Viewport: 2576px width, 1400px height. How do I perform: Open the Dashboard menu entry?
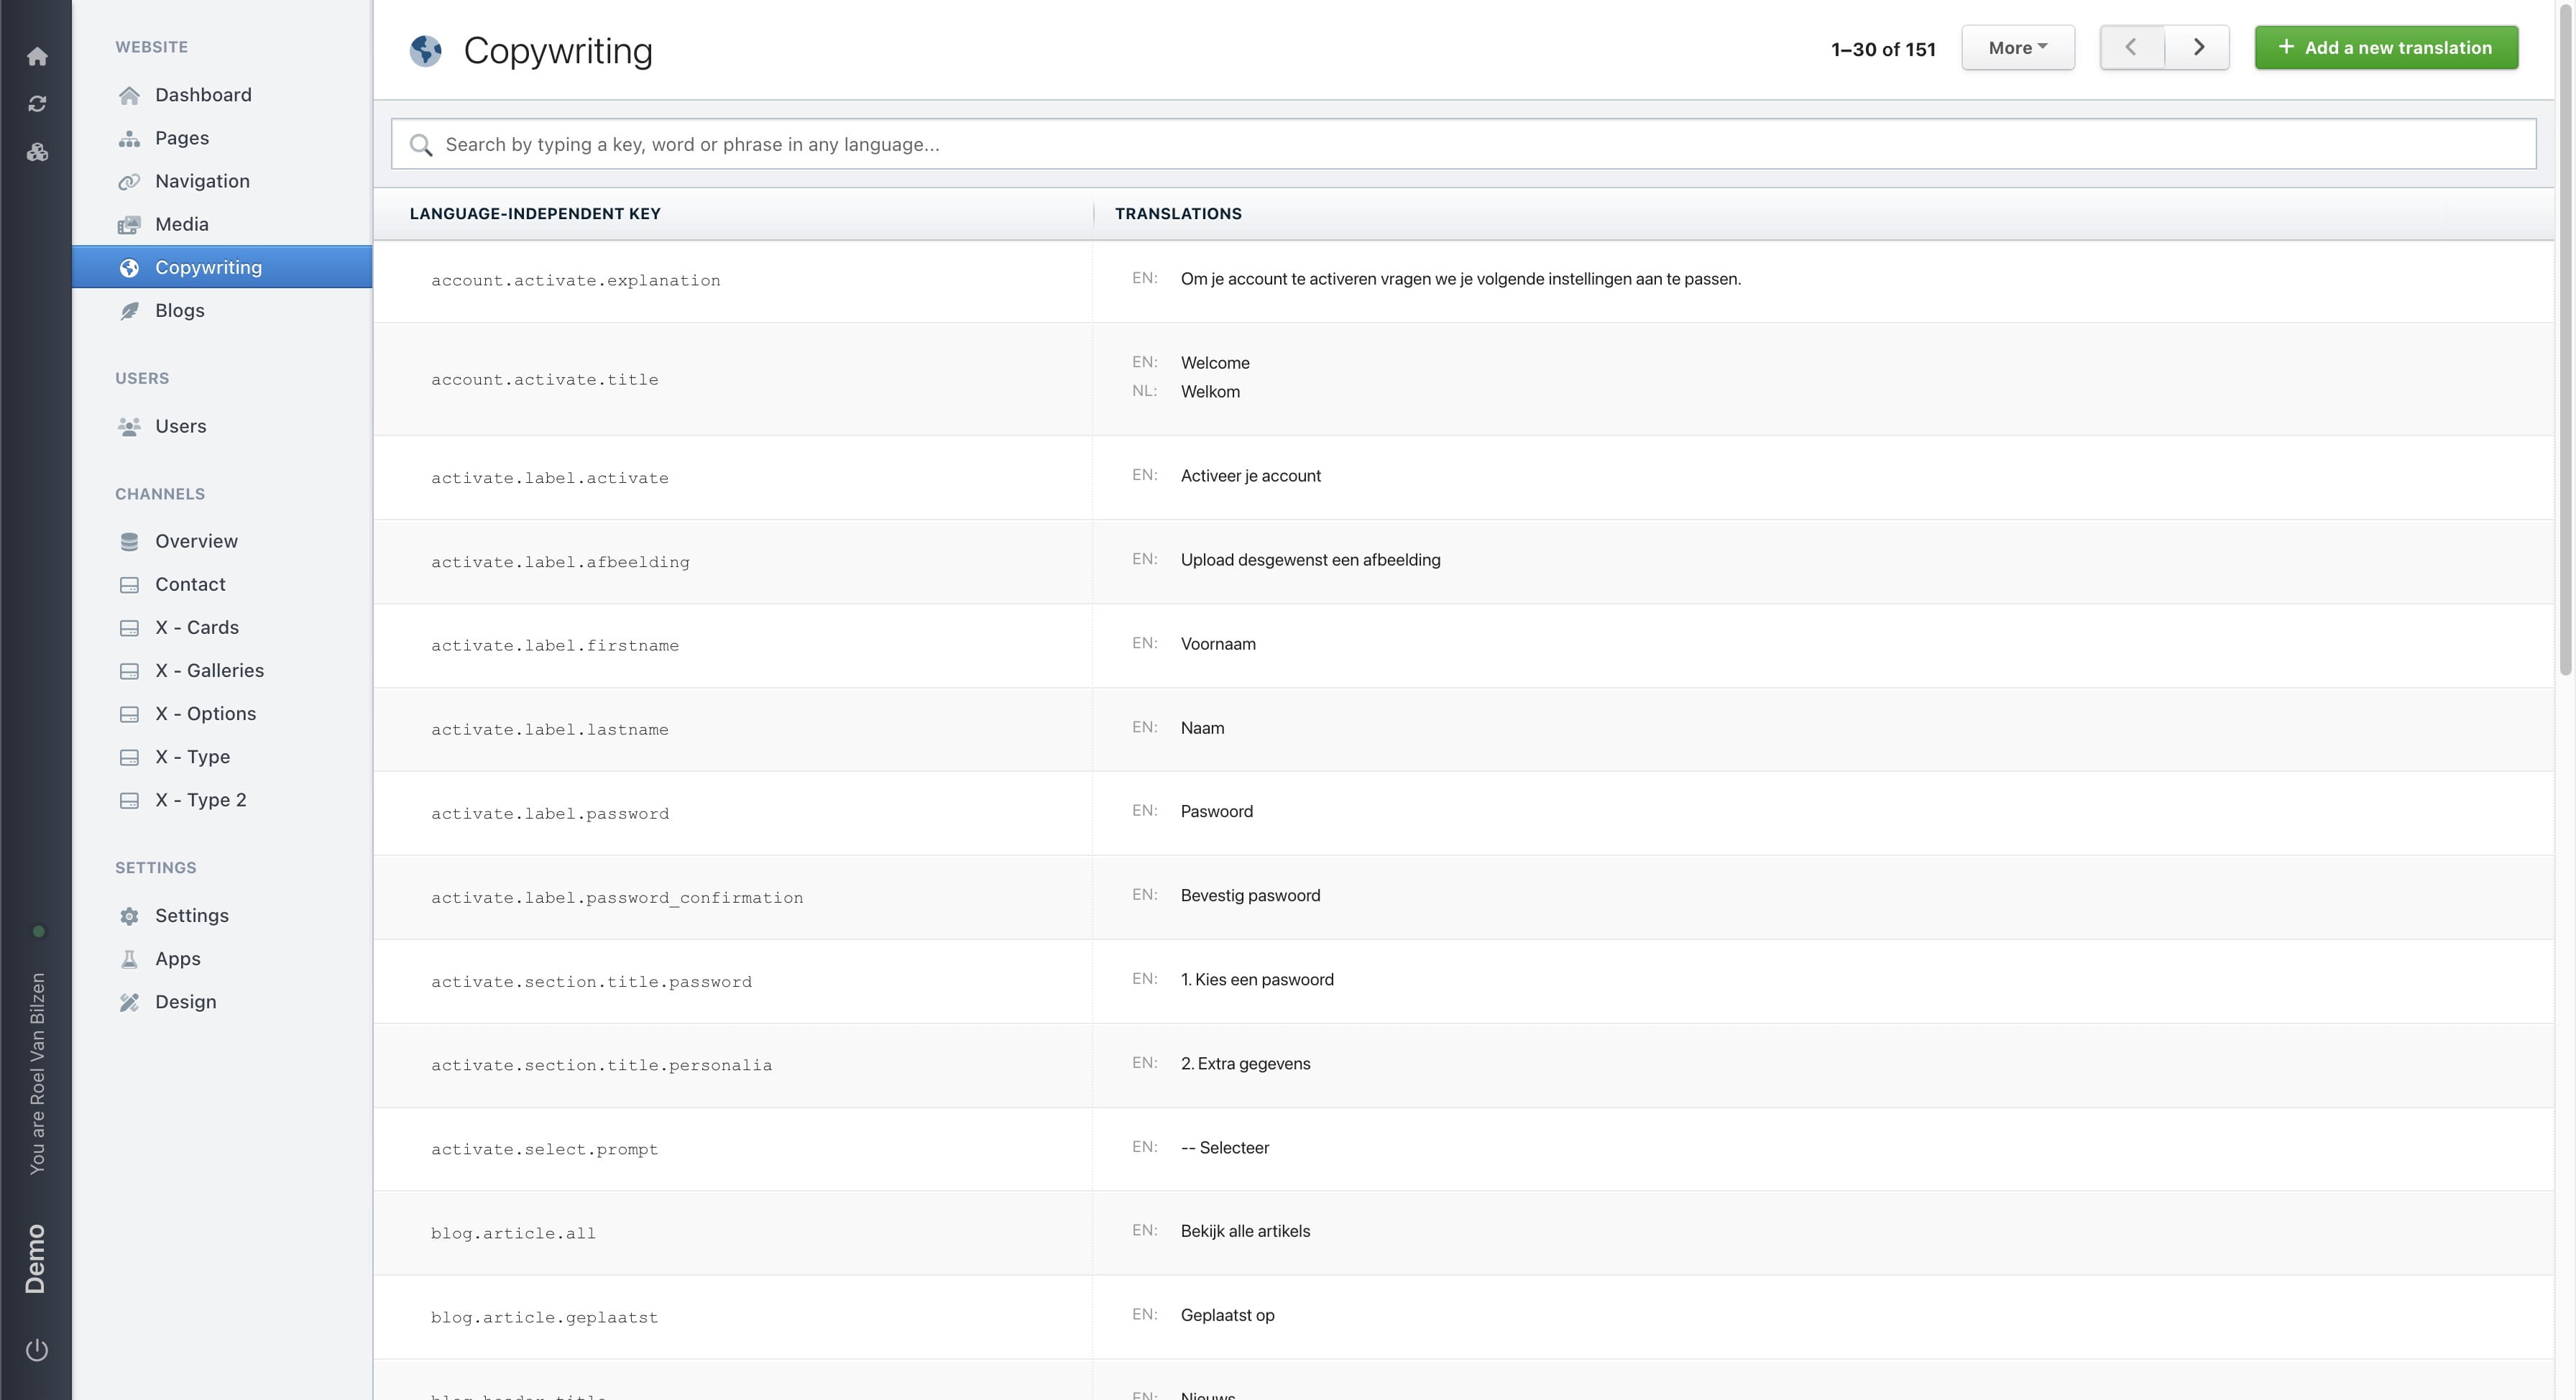pos(203,95)
